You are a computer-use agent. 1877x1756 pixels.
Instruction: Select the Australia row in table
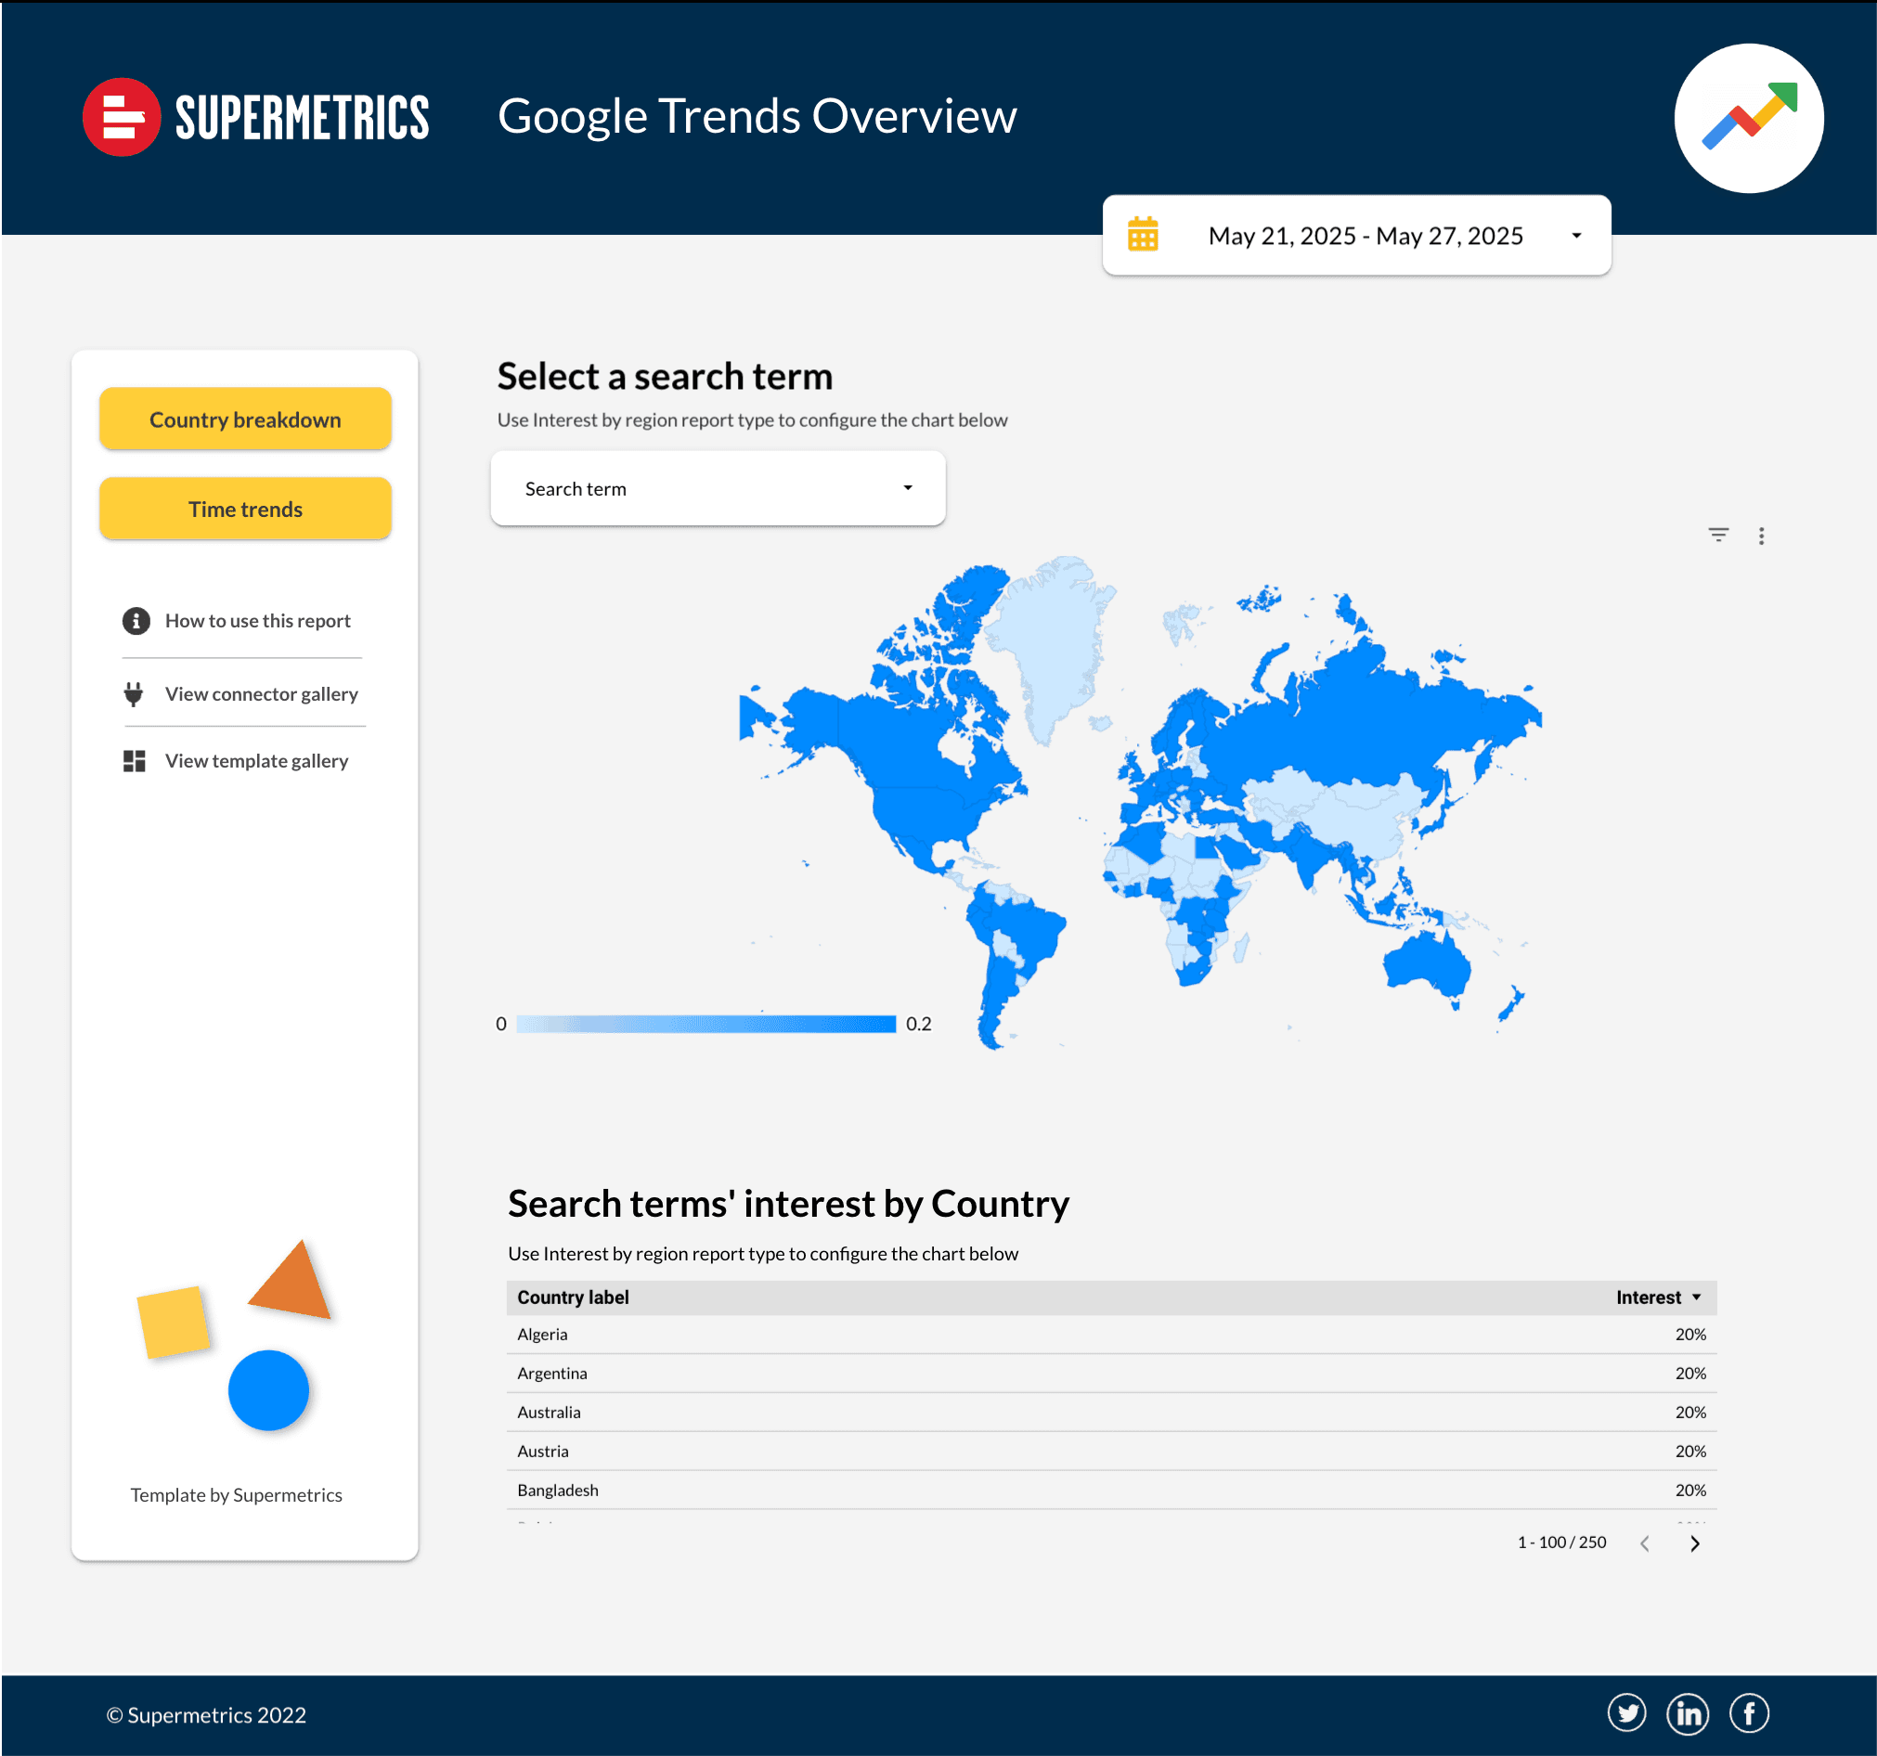550,1413
